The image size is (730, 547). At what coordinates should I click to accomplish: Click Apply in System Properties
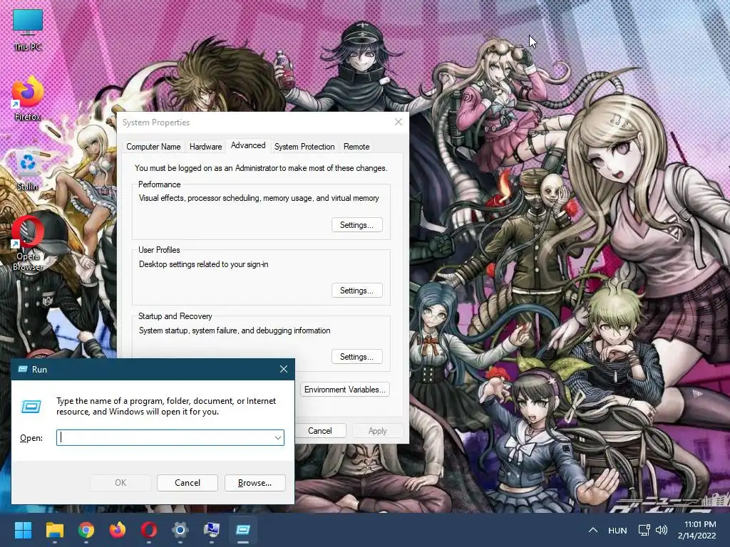pos(378,431)
